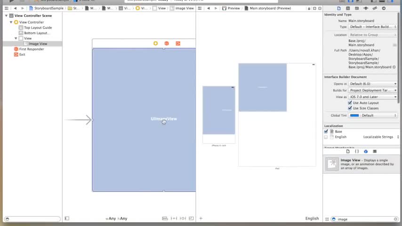Image resolution: width=402 pixels, height=226 pixels.
Task: Open the Global Tint dropdown
Action: click(x=372, y=115)
